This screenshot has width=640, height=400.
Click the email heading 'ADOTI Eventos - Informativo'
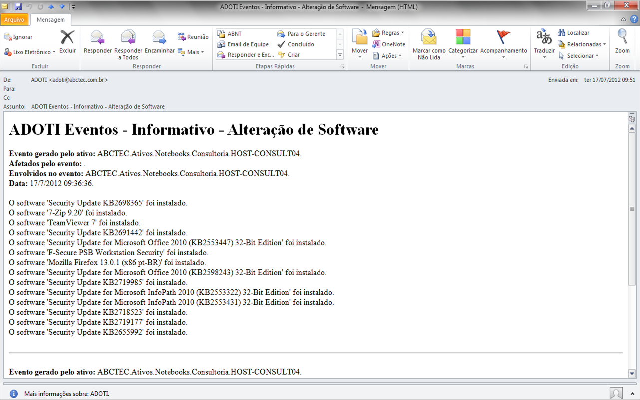click(194, 130)
